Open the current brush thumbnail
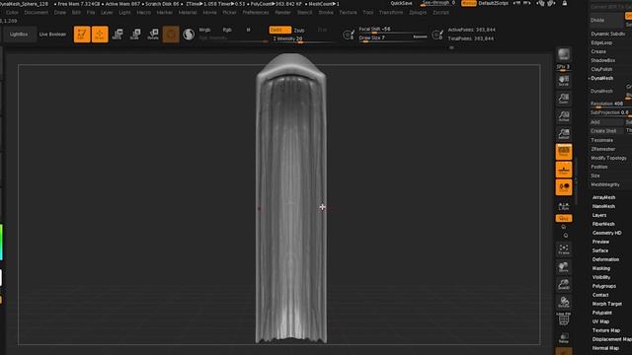Screen dimensions: 632x355 click(x=171, y=35)
